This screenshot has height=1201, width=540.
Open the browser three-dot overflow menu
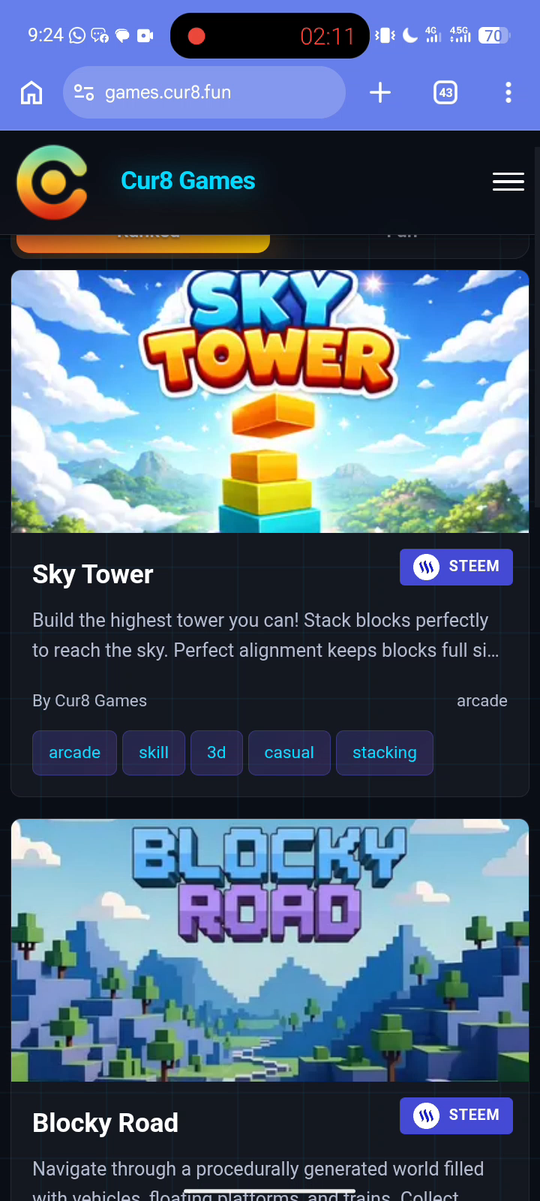508,92
